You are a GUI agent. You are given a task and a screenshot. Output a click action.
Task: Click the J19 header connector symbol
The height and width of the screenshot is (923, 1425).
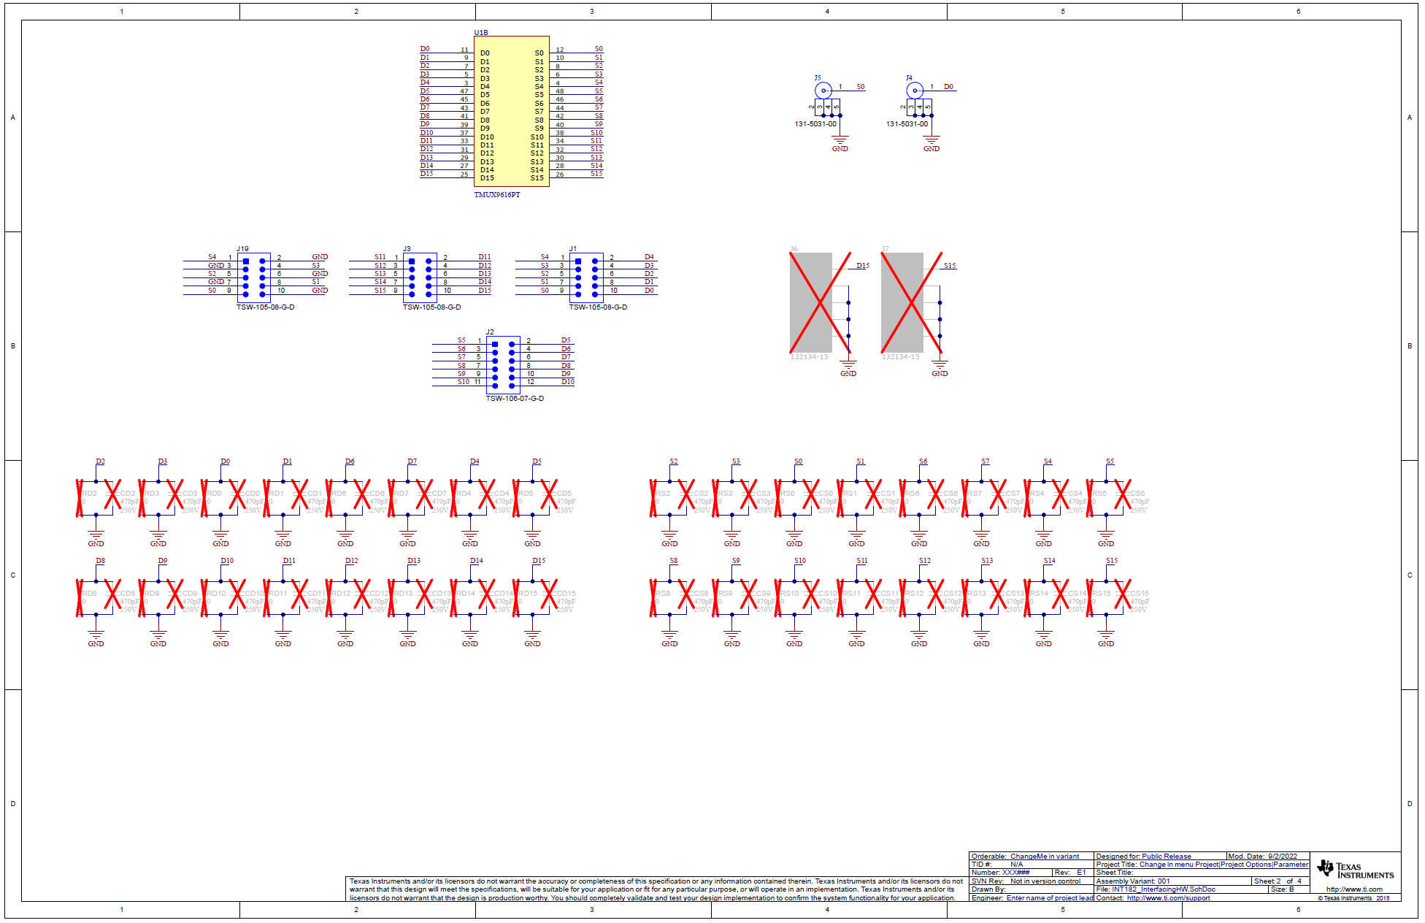tap(254, 277)
